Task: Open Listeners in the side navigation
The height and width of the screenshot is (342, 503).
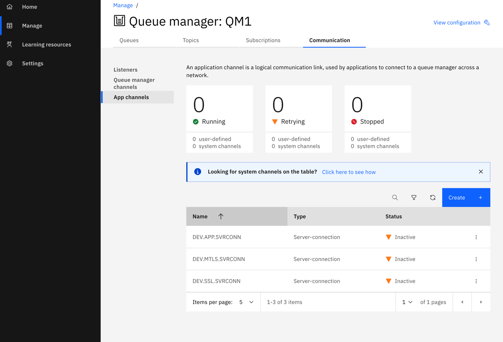Action: coord(125,70)
